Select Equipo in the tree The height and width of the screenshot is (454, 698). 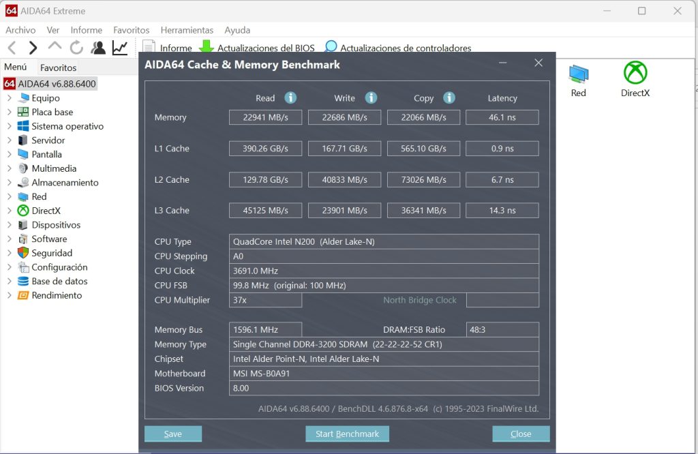46,98
